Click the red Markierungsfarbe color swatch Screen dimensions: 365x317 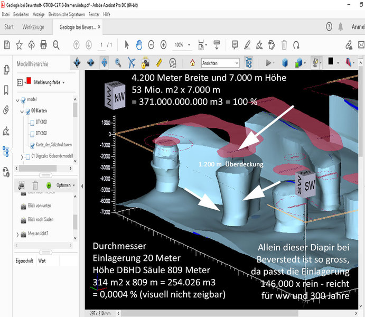(29, 80)
